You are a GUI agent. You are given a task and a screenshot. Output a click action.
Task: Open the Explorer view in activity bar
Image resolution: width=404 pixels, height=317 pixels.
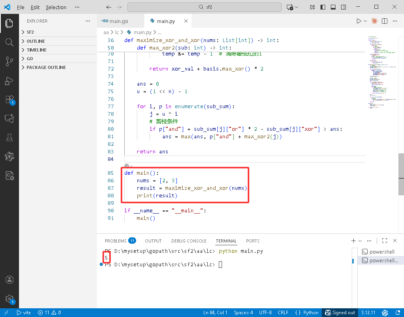pos(9,23)
